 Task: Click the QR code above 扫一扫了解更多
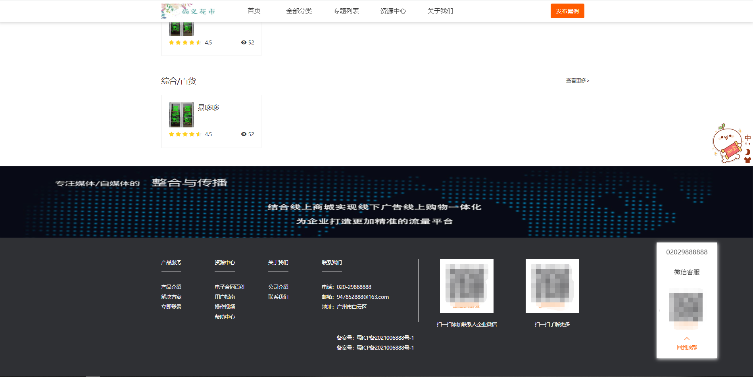tap(552, 286)
